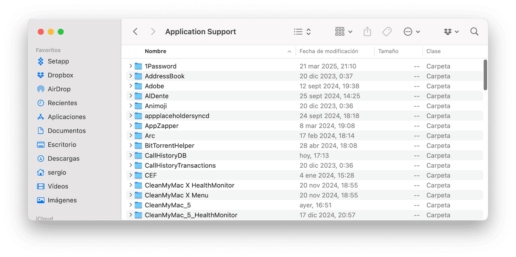Screen dimensions: 516x257
Task: Open AirDrop from the sidebar
Action: (x=53, y=89)
